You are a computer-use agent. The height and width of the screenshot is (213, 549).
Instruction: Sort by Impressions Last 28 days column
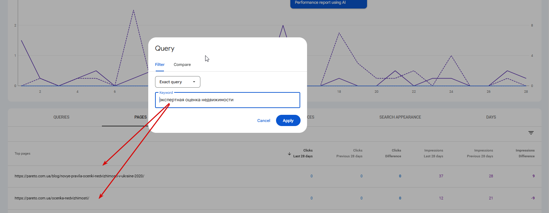(433, 153)
